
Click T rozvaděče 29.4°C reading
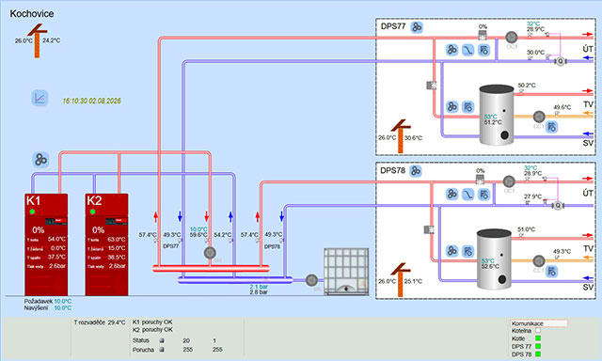[100, 322]
